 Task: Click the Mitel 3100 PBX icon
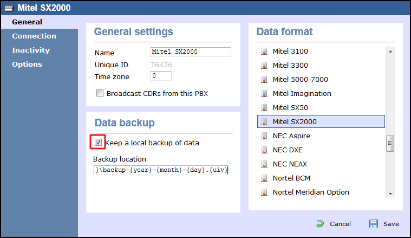click(264, 52)
